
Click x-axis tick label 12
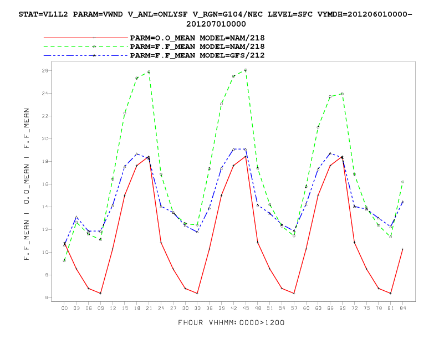113,308
